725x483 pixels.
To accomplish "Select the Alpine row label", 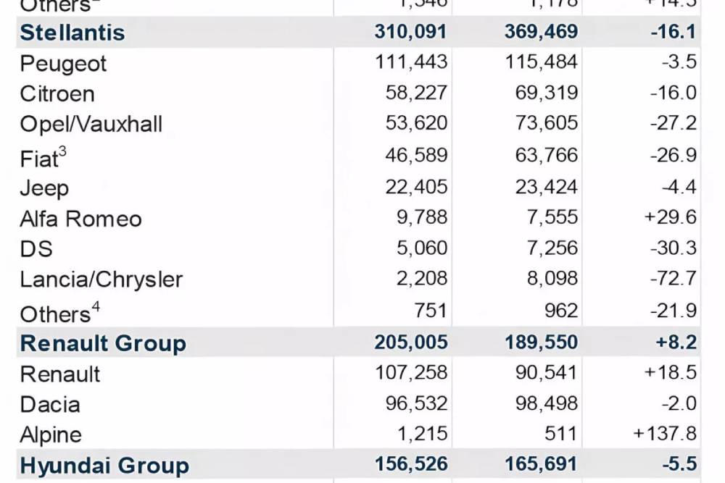I will (x=51, y=435).
